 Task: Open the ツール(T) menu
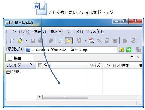[75, 31]
